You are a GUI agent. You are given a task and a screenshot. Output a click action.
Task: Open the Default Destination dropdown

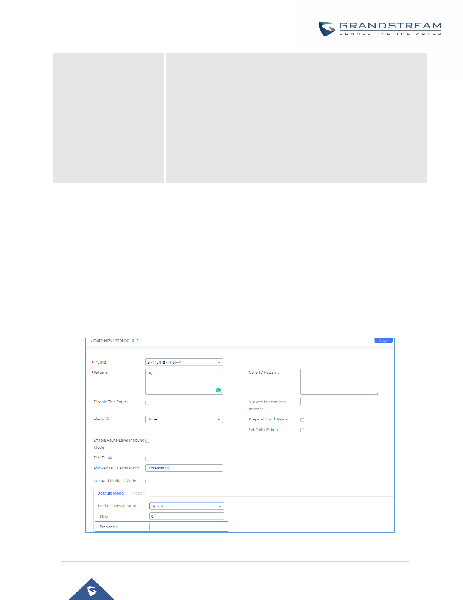pos(186,506)
